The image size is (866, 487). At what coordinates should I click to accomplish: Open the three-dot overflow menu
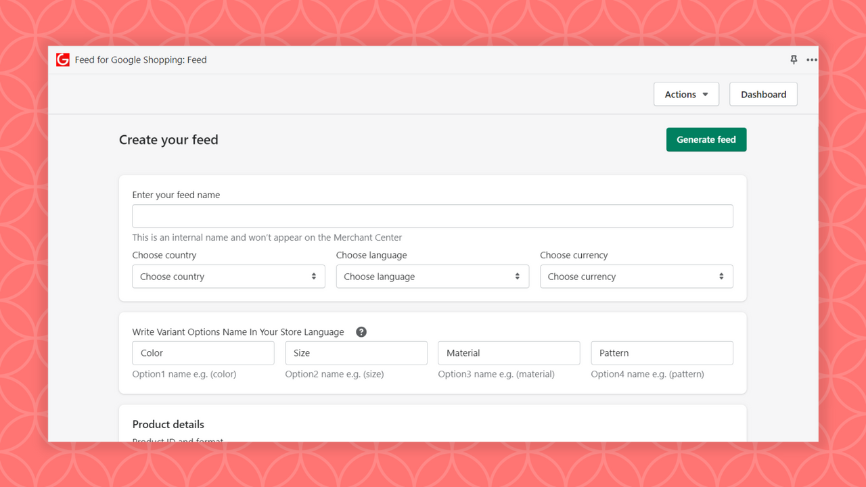[x=811, y=60]
